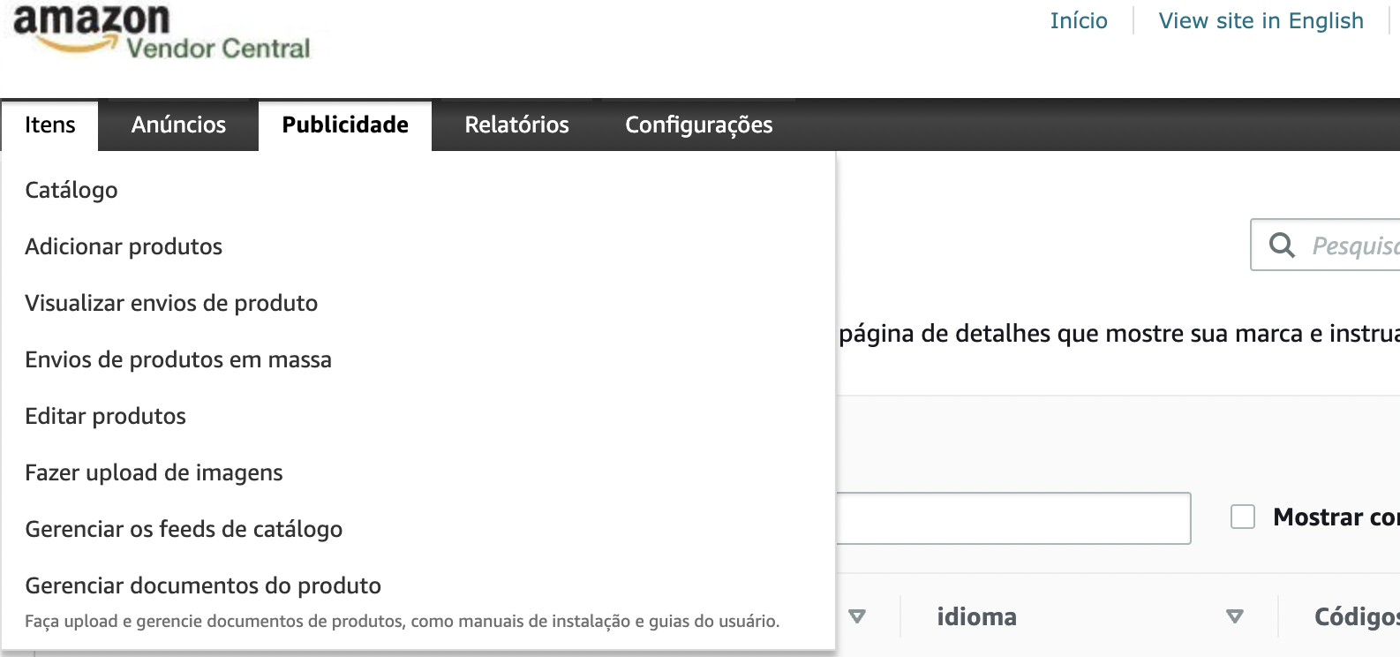The image size is (1400, 657).
Task: Choose Gerenciar os feeds de catálogo
Action: click(184, 529)
